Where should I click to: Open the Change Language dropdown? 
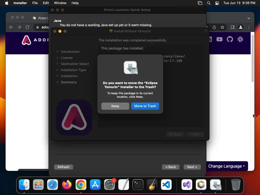226,166
